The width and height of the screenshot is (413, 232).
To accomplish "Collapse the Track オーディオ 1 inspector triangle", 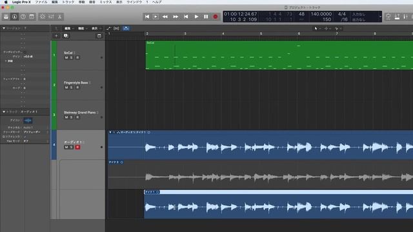I will coord(4,111).
